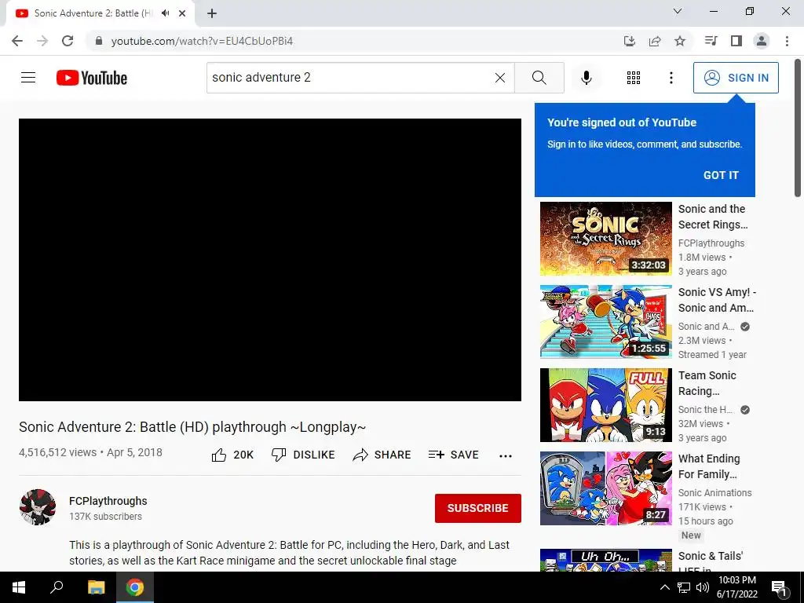Run the search with the magnifier button

pyautogui.click(x=539, y=78)
